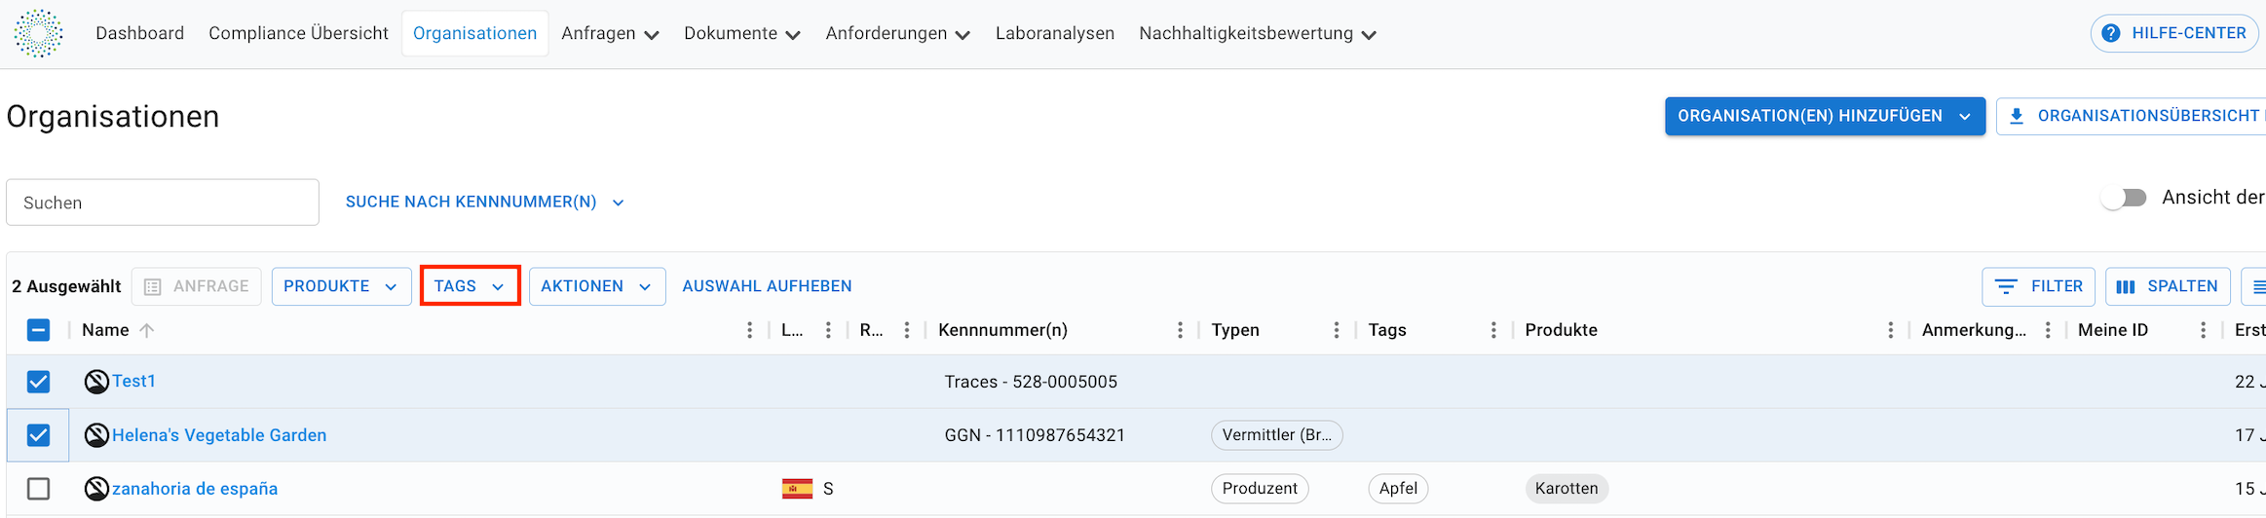Click the Vermittler type chip

click(x=1276, y=435)
